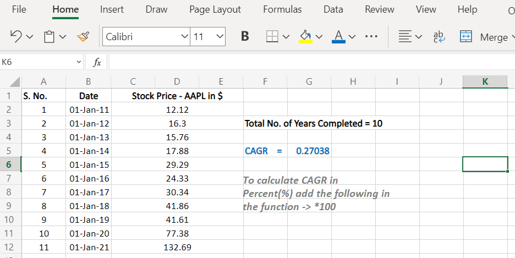Viewport: 515px width, 258px height.
Task: Click the Undo icon
Action: click(16, 37)
